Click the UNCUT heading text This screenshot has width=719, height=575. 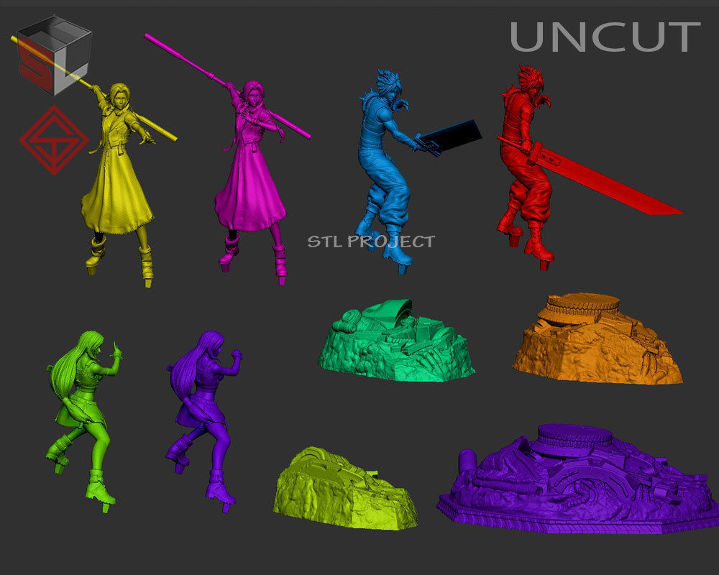tap(605, 36)
